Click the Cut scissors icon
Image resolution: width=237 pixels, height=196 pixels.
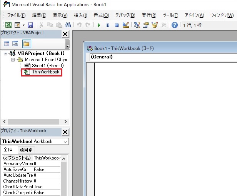tap(41, 25)
